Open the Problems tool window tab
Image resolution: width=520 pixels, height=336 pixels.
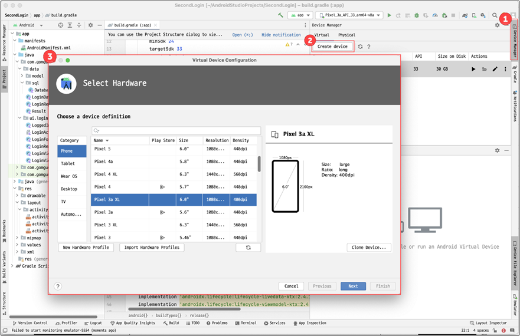(x=217, y=323)
